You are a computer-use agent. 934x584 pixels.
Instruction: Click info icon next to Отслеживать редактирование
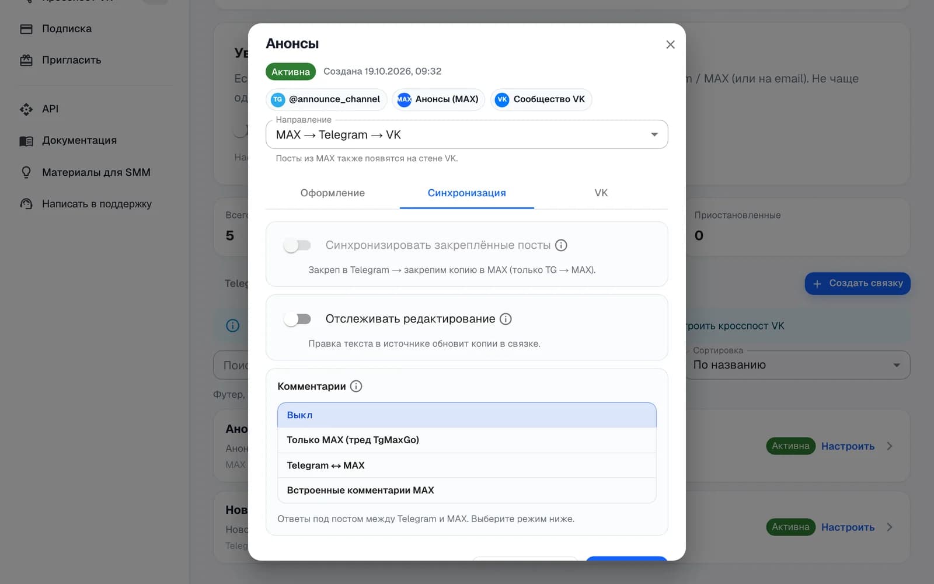[x=506, y=319]
